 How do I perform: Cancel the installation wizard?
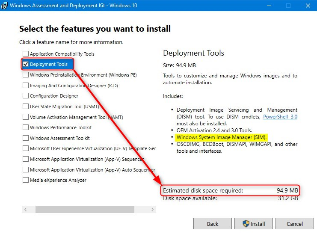pos(295,224)
